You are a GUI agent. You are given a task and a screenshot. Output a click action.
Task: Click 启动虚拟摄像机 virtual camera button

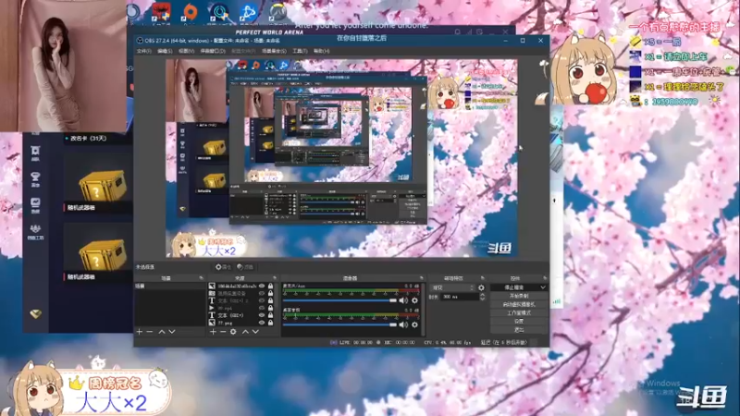click(519, 304)
